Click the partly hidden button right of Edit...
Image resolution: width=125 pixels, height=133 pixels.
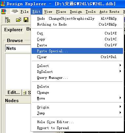coord(27,93)
